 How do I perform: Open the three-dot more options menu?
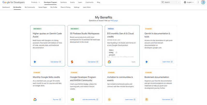tap(198, 2)
